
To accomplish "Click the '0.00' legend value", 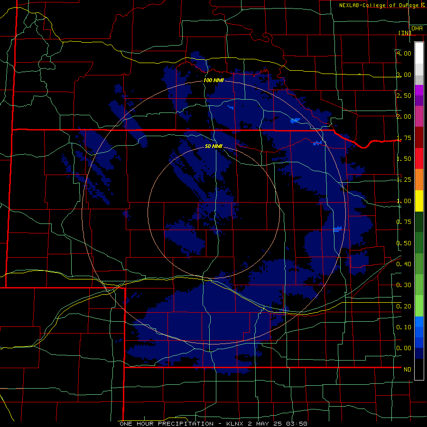I will pos(404,348).
